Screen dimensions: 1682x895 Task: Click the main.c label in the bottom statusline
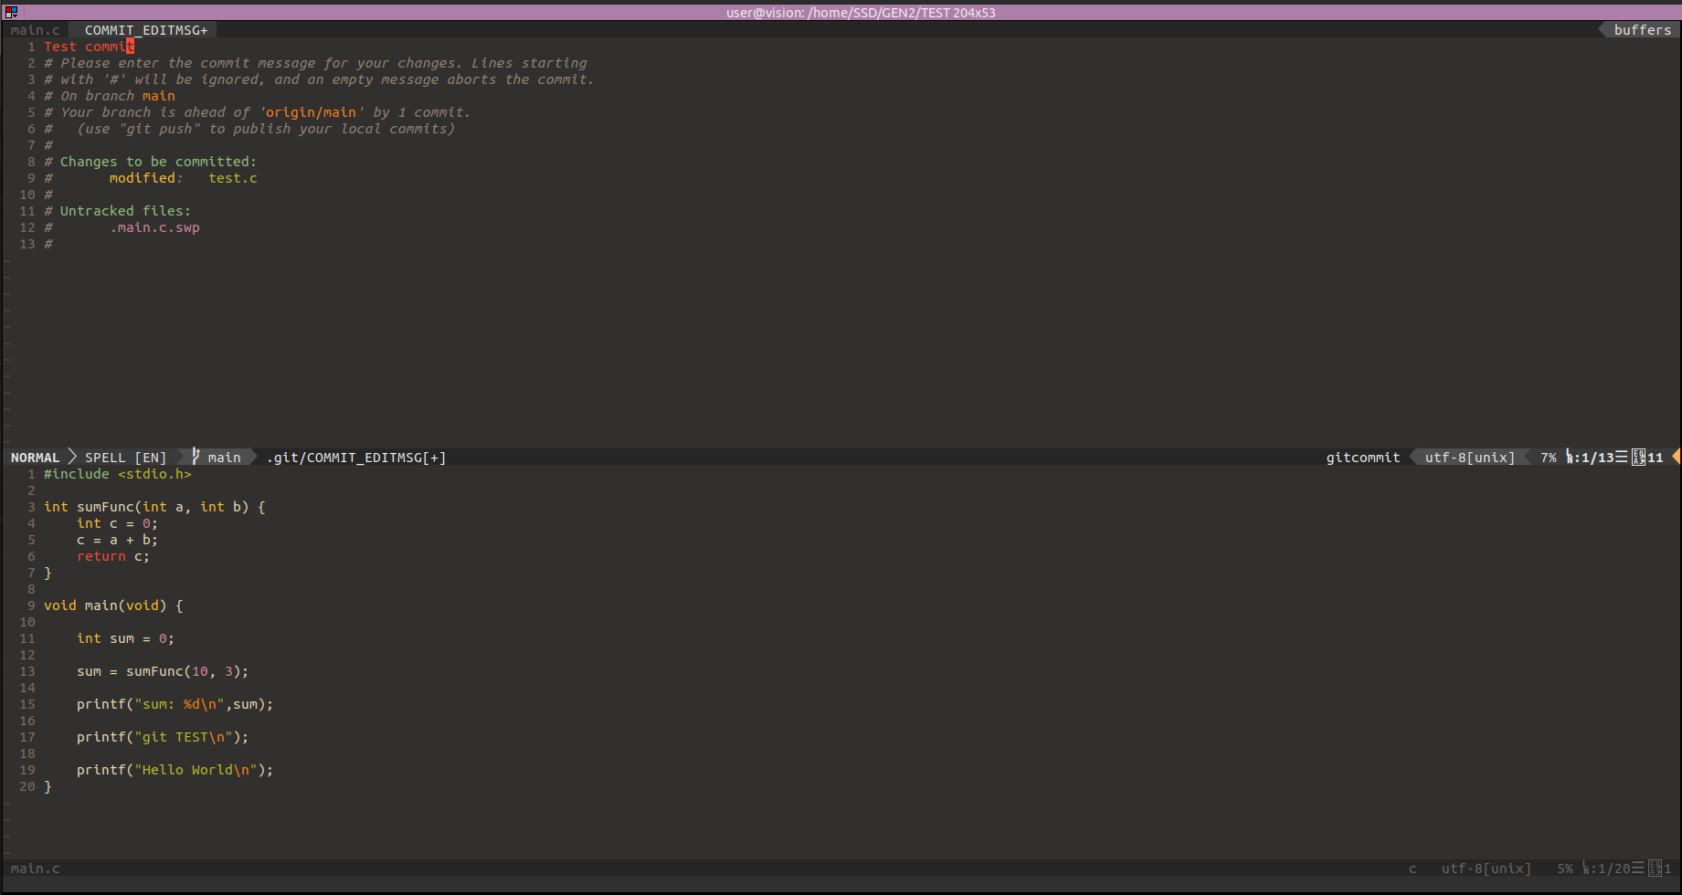(35, 869)
